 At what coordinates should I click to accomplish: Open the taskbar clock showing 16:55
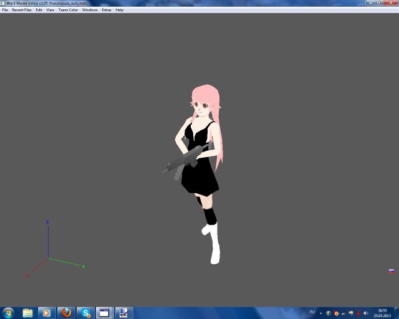click(x=382, y=313)
